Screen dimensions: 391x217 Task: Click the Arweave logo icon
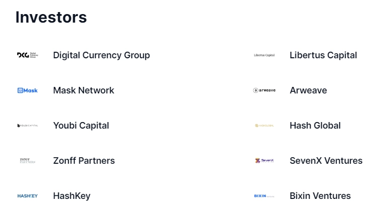coord(264,90)
